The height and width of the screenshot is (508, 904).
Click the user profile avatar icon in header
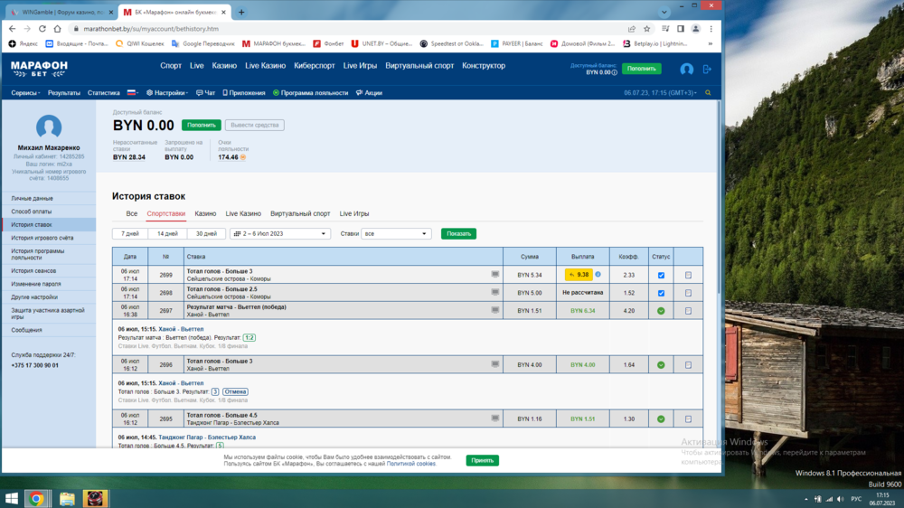[x=686, y=69]
